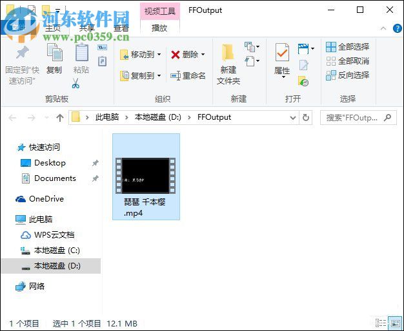The width and height of the screenshot is (404, 331).
Task: Open recent locations dropdown arrow
Action: 46,118
